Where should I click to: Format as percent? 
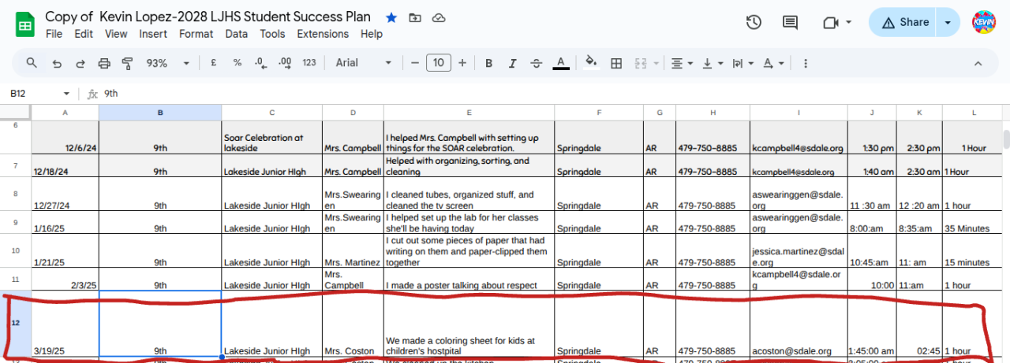coord(236,63)
